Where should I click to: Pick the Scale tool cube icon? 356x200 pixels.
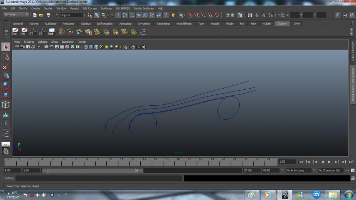pyautogui.click(x=6, y=95)
